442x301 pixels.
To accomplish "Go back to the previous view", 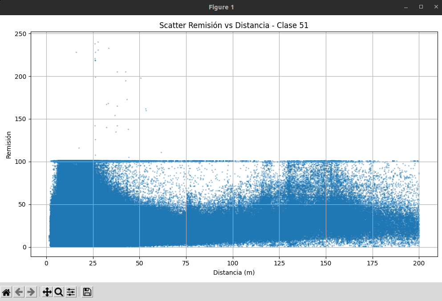I will (19, 292).
